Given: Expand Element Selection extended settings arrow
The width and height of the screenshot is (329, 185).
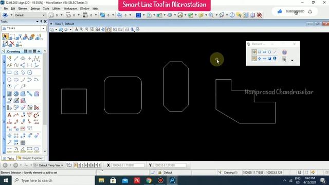Looking at the screenshot, I should (292, 61).
